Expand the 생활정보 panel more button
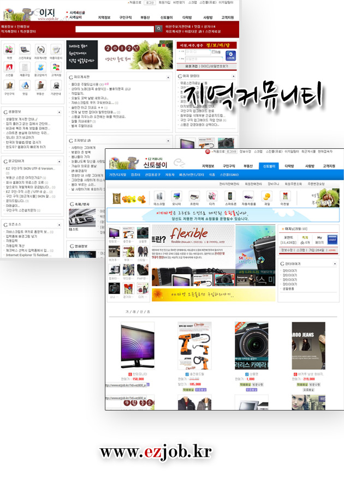This screenshot has height=482, width=344. tap(59, 112)
